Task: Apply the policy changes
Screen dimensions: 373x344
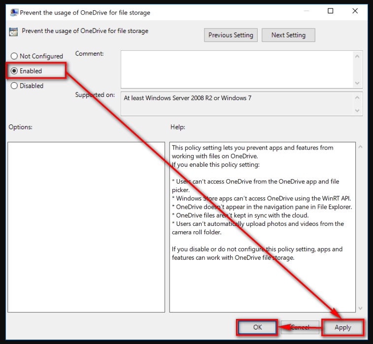Action: pos(342,327)
